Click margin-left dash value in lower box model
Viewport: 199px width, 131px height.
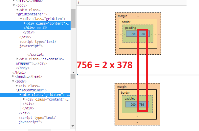pos(117,105)
